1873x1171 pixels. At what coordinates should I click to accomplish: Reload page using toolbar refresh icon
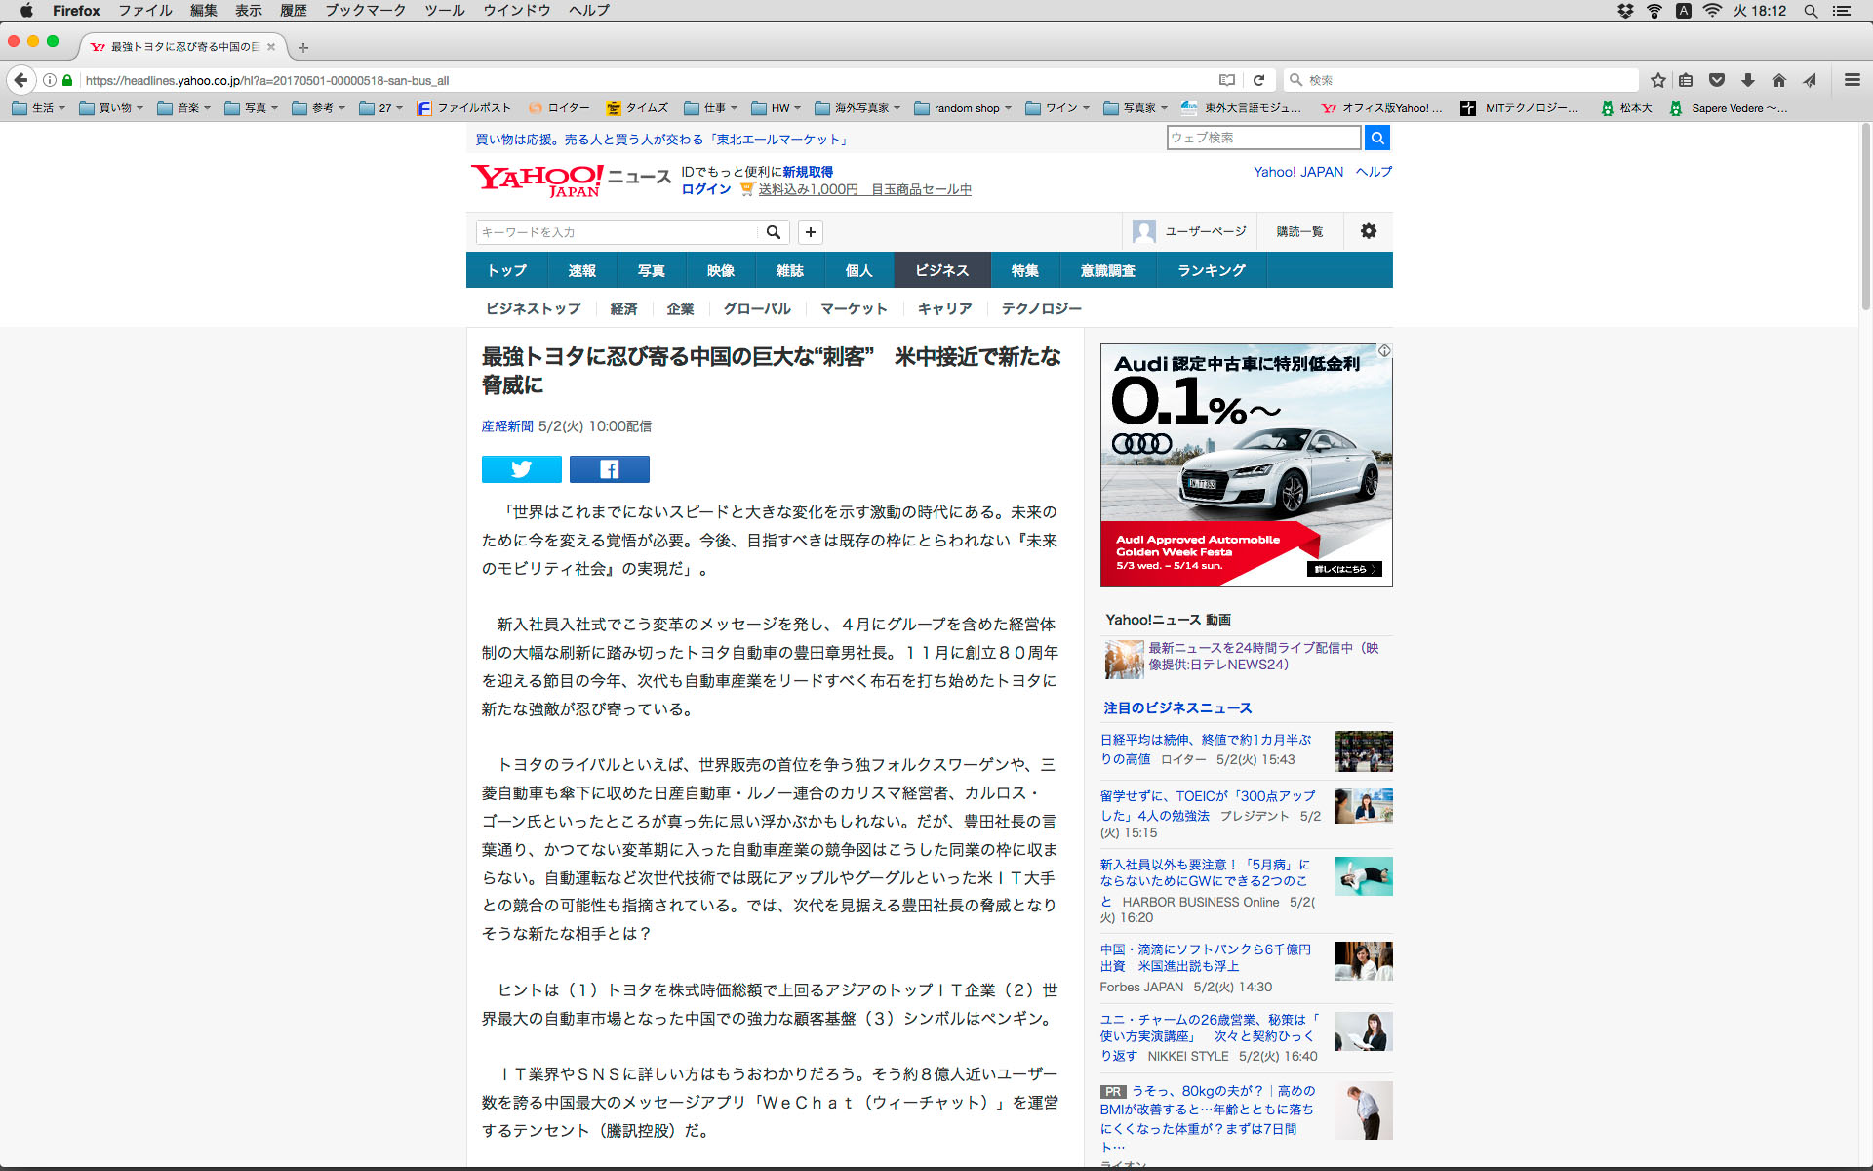[x=1258, y=80]
